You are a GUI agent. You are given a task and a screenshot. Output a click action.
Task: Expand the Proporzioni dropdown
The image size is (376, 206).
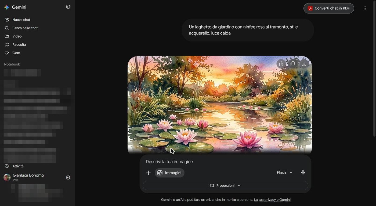point(225,186)
